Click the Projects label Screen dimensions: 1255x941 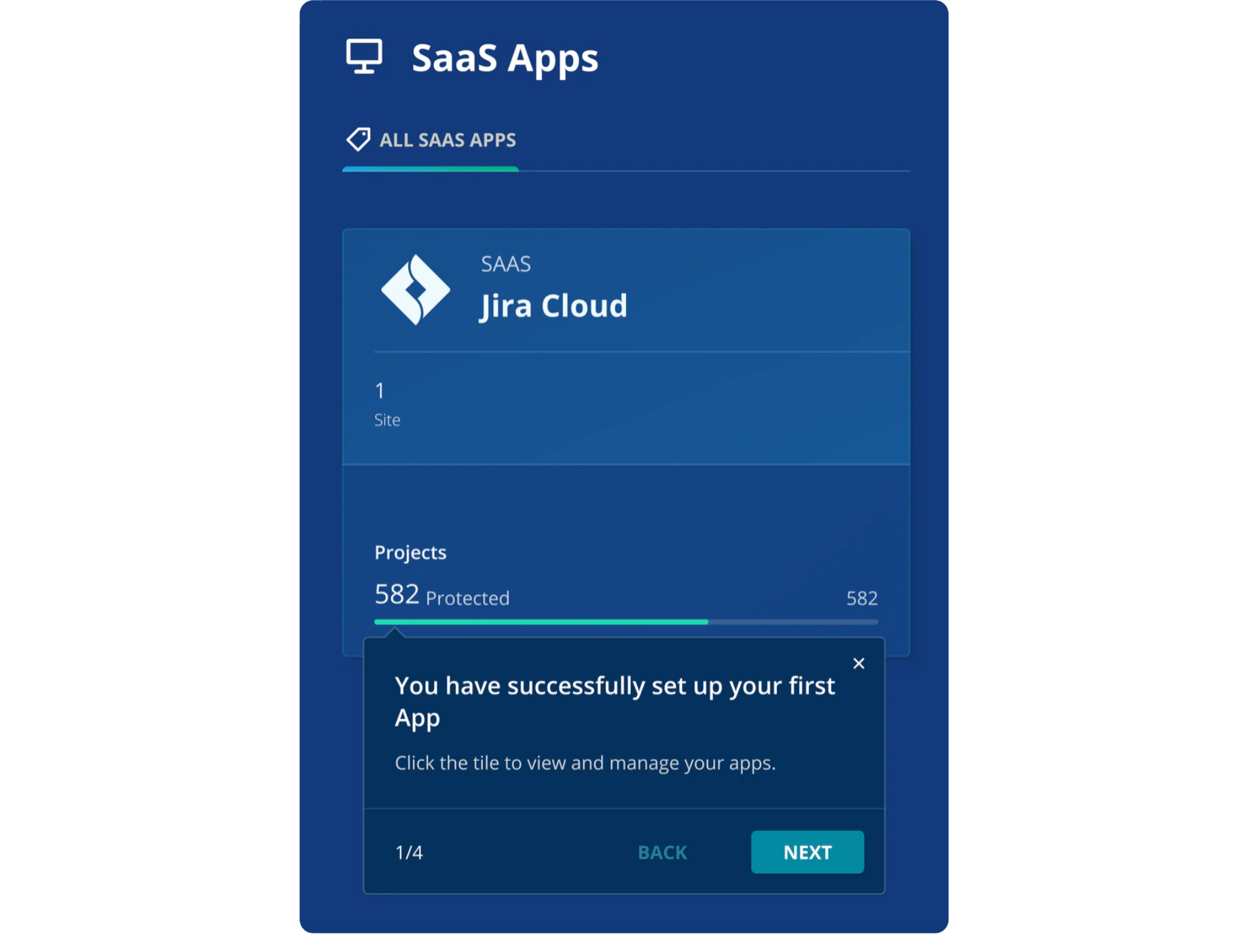(410, 553)
